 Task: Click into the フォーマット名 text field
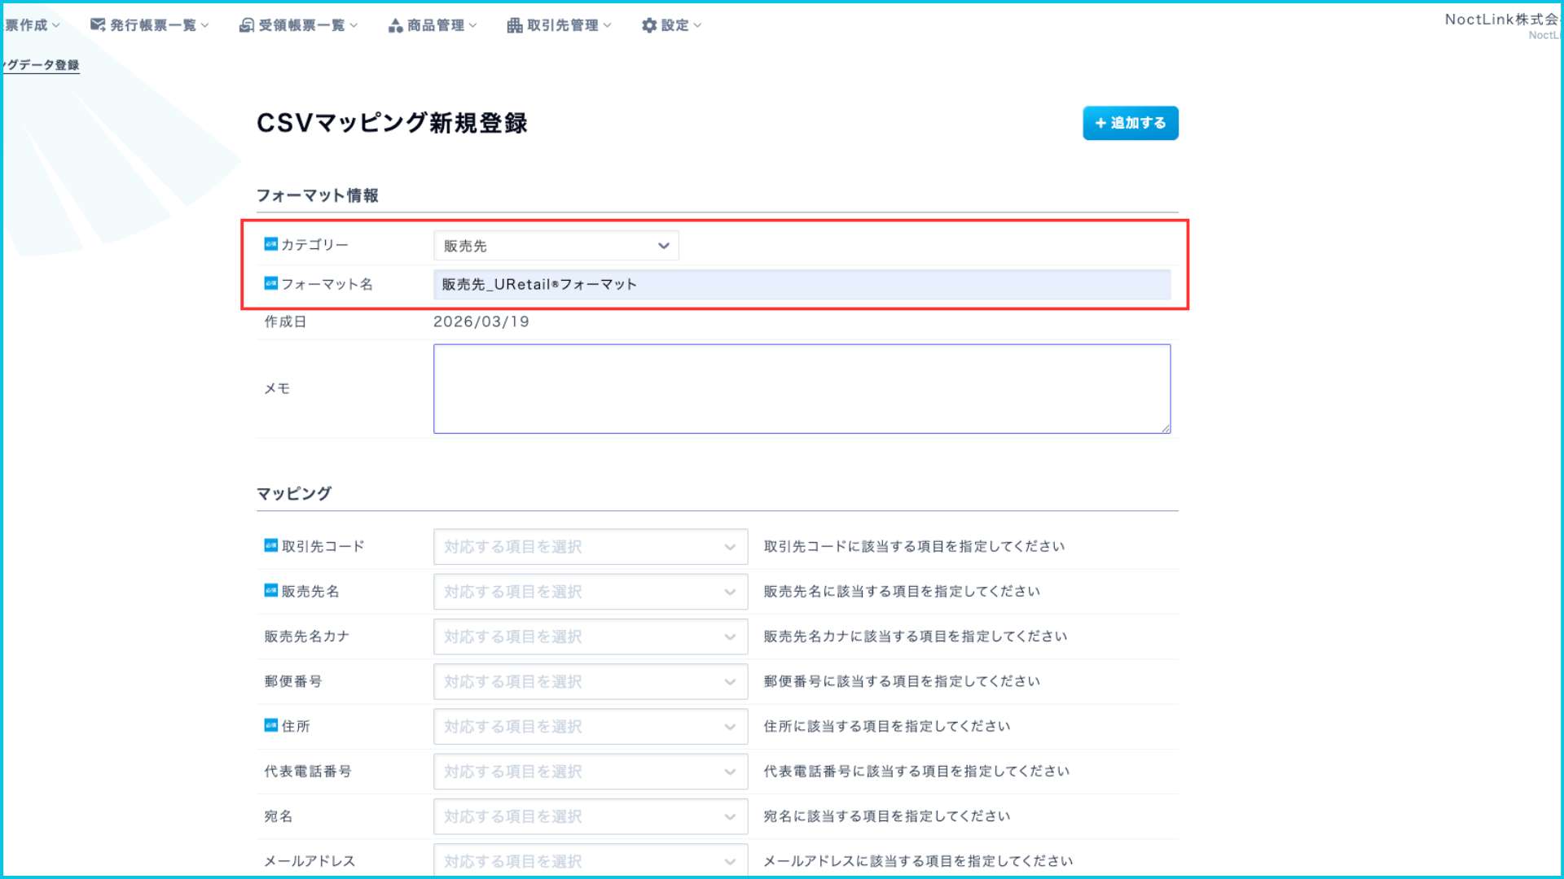coord(802,285)
